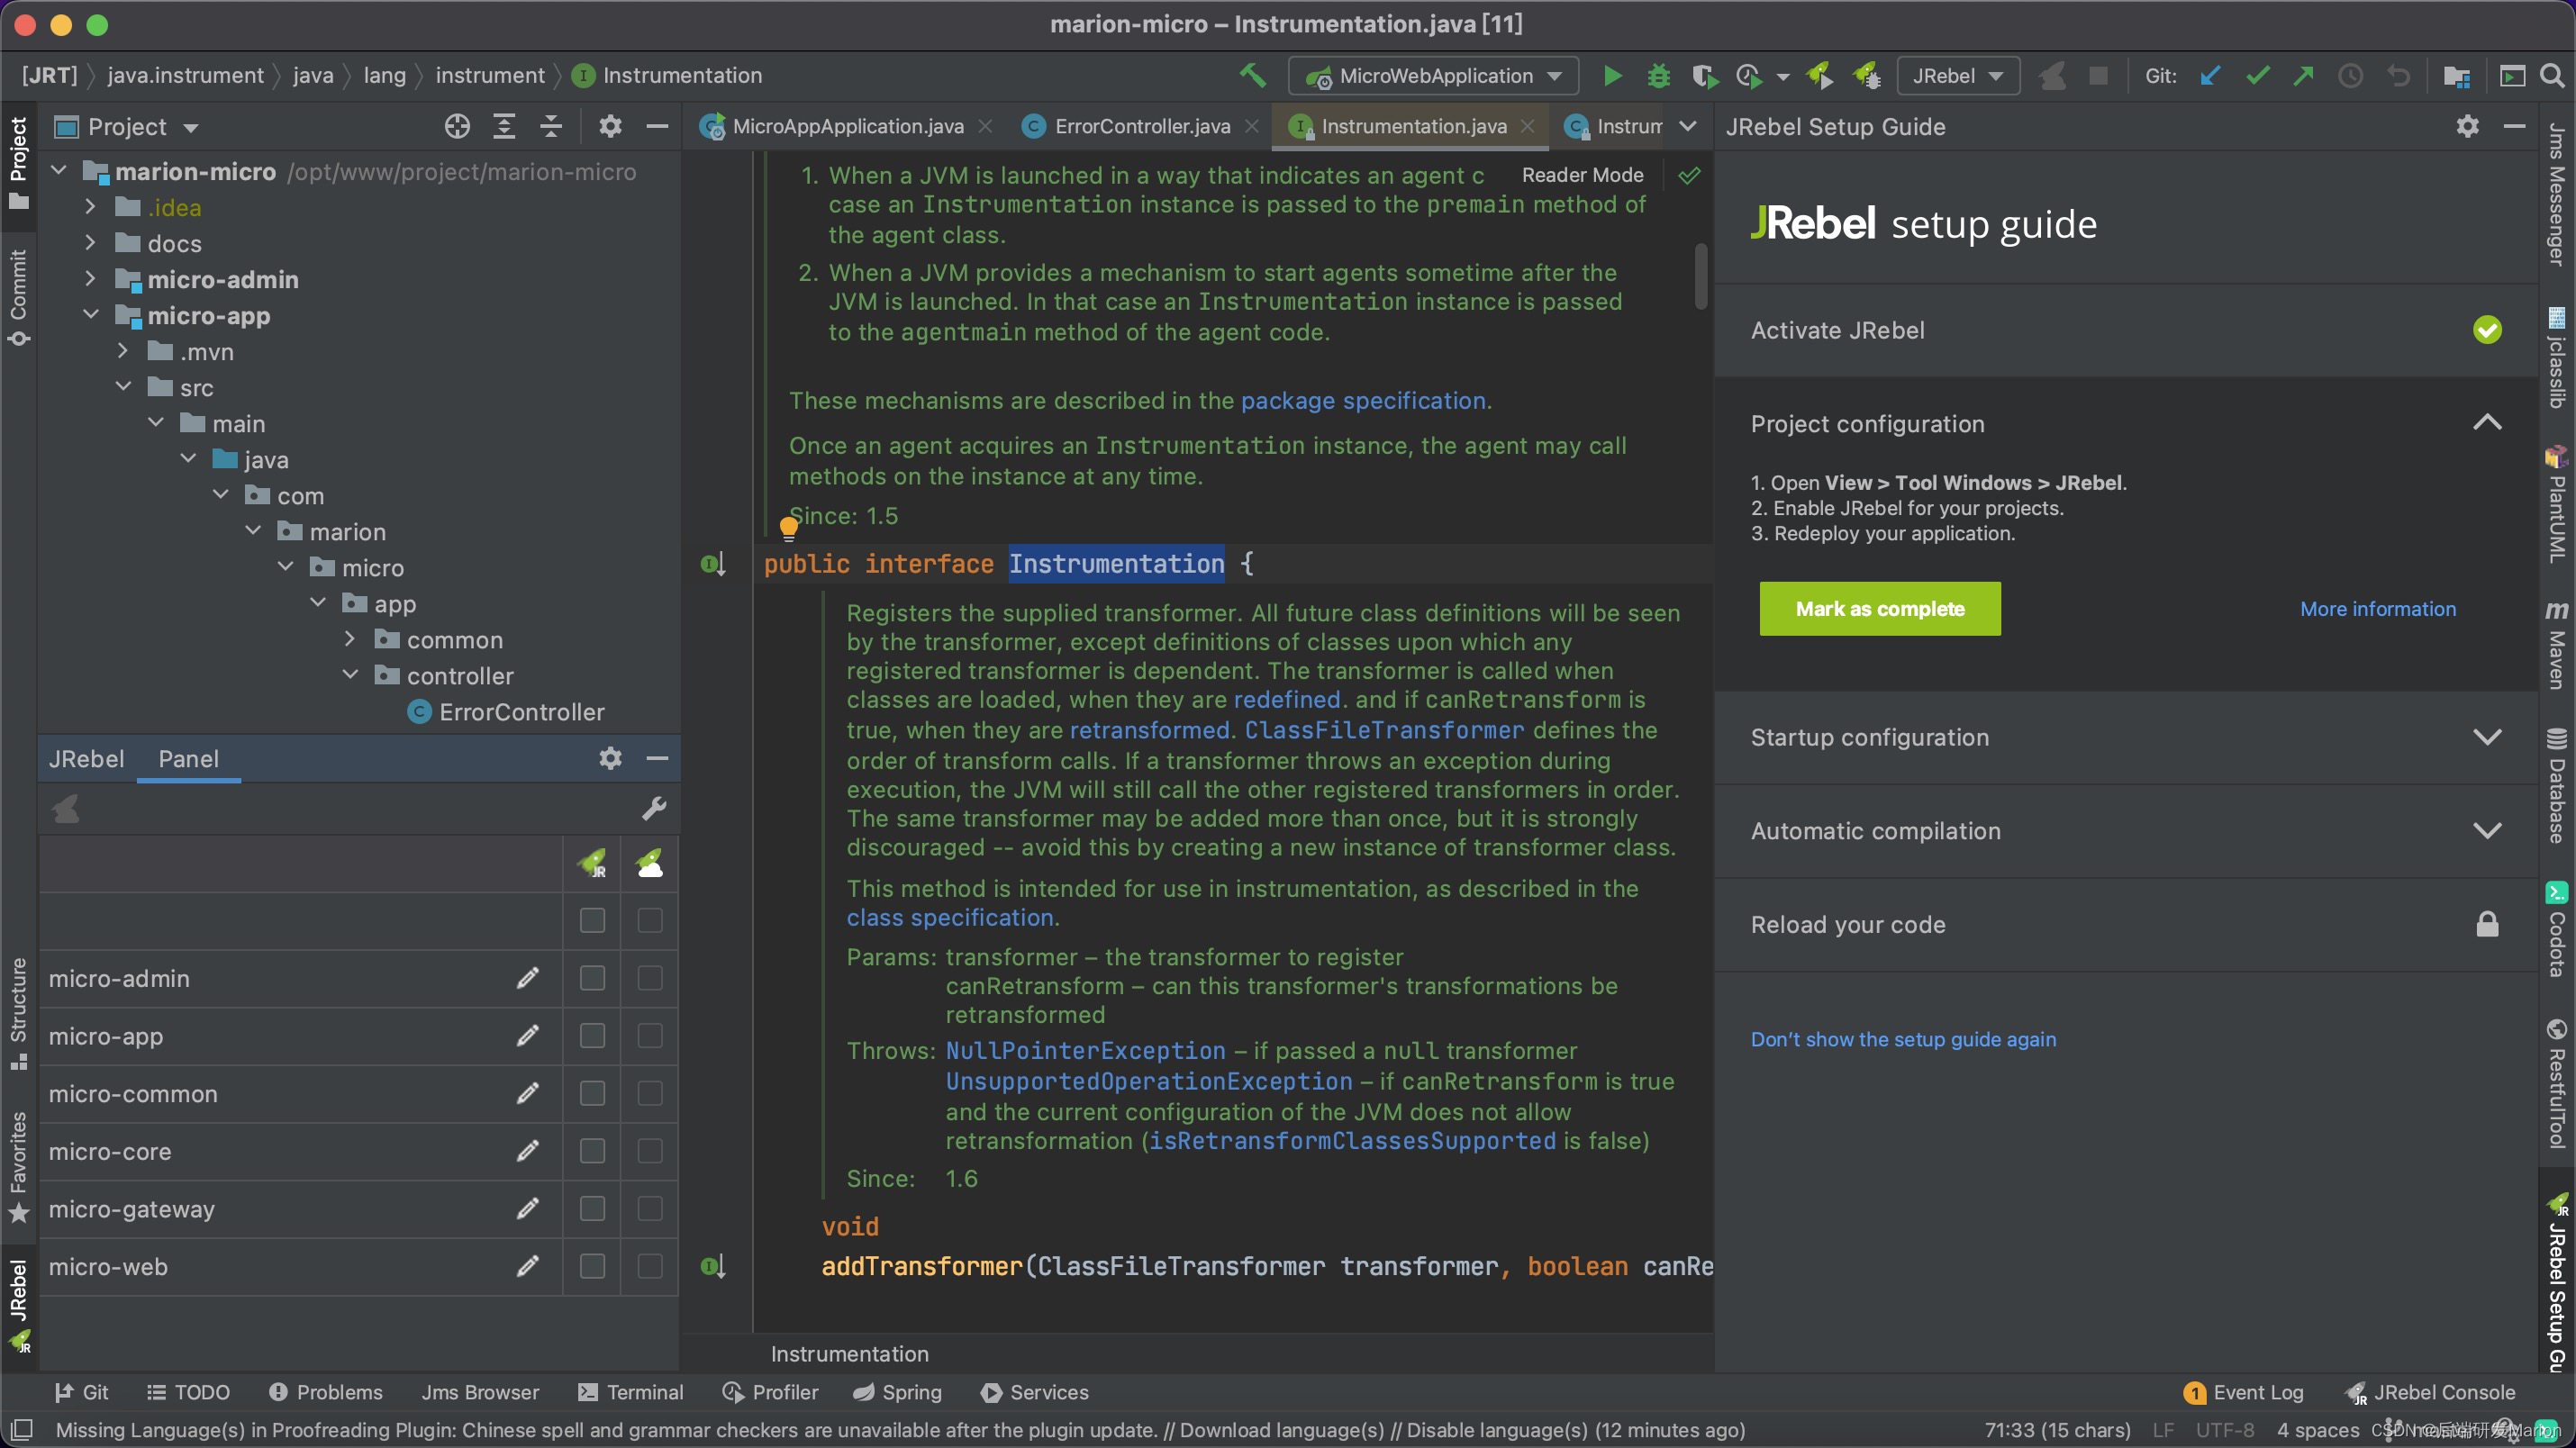Click the wrench icon in JRebel panel
This screenshot has width=2576, height=1448.
[654, 808]
